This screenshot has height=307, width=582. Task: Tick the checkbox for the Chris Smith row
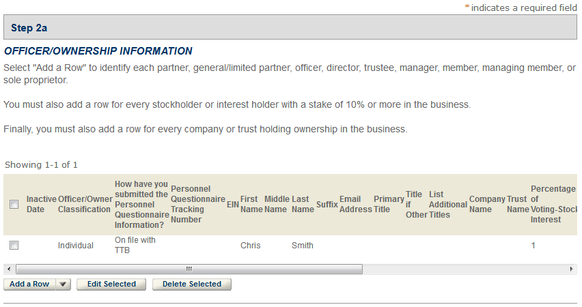point(14,245)
